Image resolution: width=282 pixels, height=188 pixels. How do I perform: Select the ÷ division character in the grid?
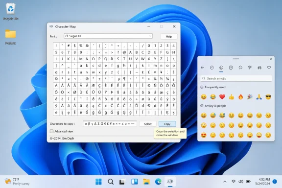(137, 99)
